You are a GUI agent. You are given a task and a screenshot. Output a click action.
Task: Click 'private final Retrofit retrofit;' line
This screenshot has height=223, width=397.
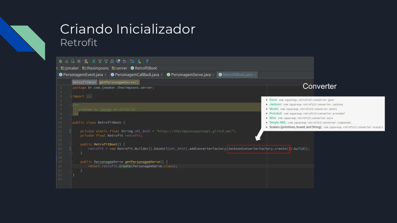[x=111, y=136]
